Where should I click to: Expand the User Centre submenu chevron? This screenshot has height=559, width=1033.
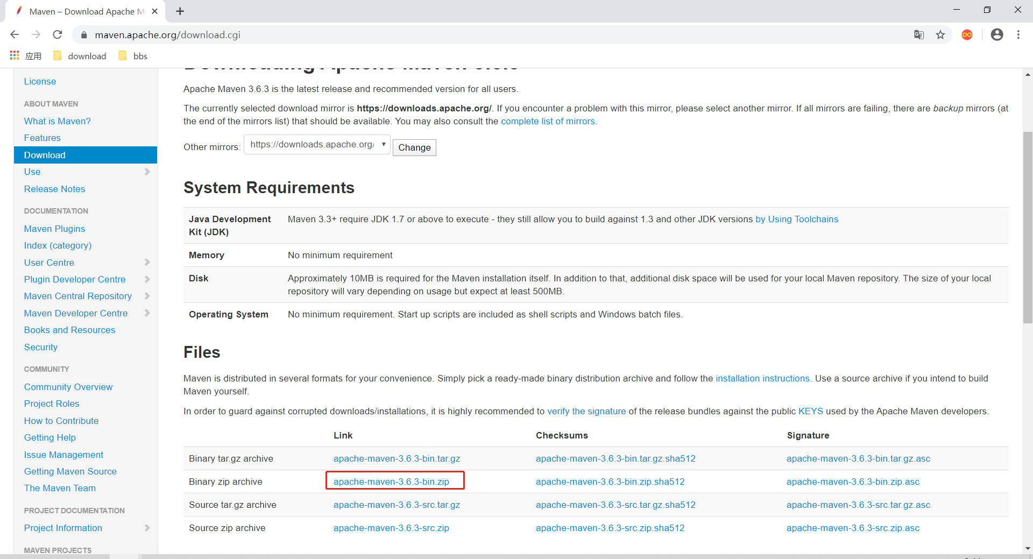tap(147, 262)
